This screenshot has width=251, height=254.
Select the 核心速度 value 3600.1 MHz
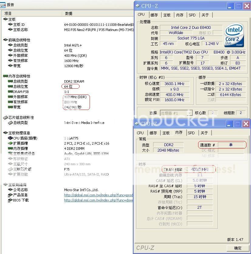coord(174,84)
